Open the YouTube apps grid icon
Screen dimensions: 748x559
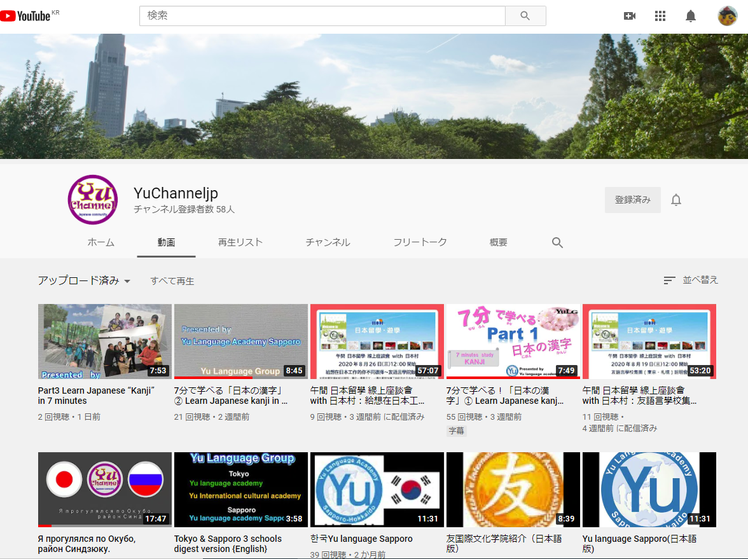(x=660, y=16)
